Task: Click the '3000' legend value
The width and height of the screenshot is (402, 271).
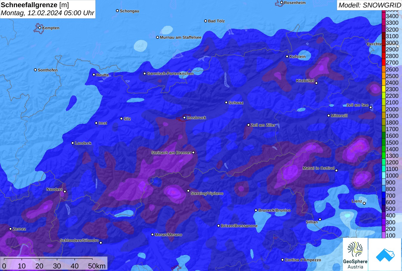Action: [392, 43]
